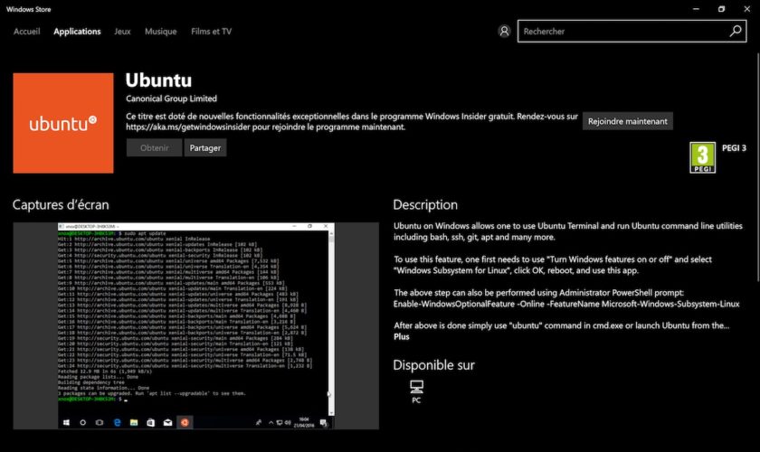Click the Enable-WindowsOptionalFeature command text
Image resolution: width=760 pixels, height=452 pixels.
tap(566, 304)
